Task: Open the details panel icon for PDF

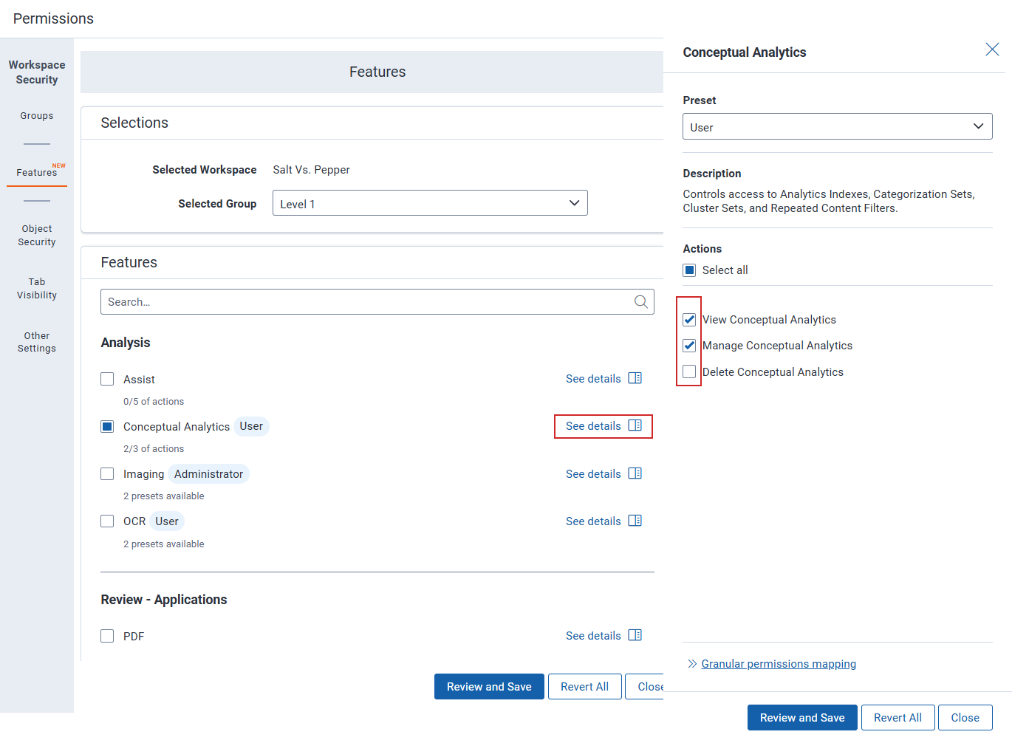Action: click(x=635, y=635)
